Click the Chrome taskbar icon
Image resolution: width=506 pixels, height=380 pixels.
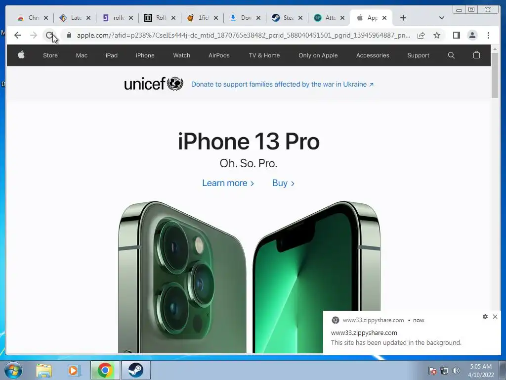tap(105, 370)
